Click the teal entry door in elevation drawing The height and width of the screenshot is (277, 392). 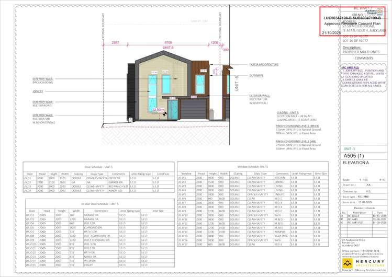coord(173,110)
